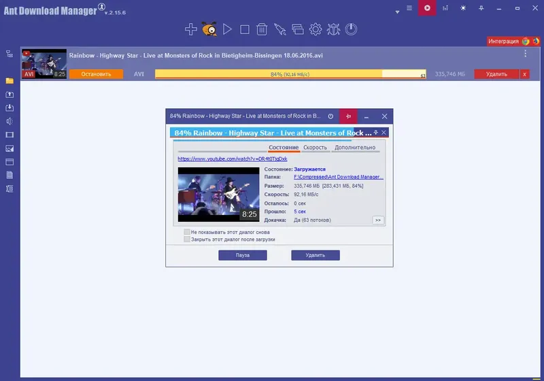This screenshot has height=381, width=544.
Task: Click the 84% download progress bar in the list
Action: pyautogui.click(x=290, y=74)
